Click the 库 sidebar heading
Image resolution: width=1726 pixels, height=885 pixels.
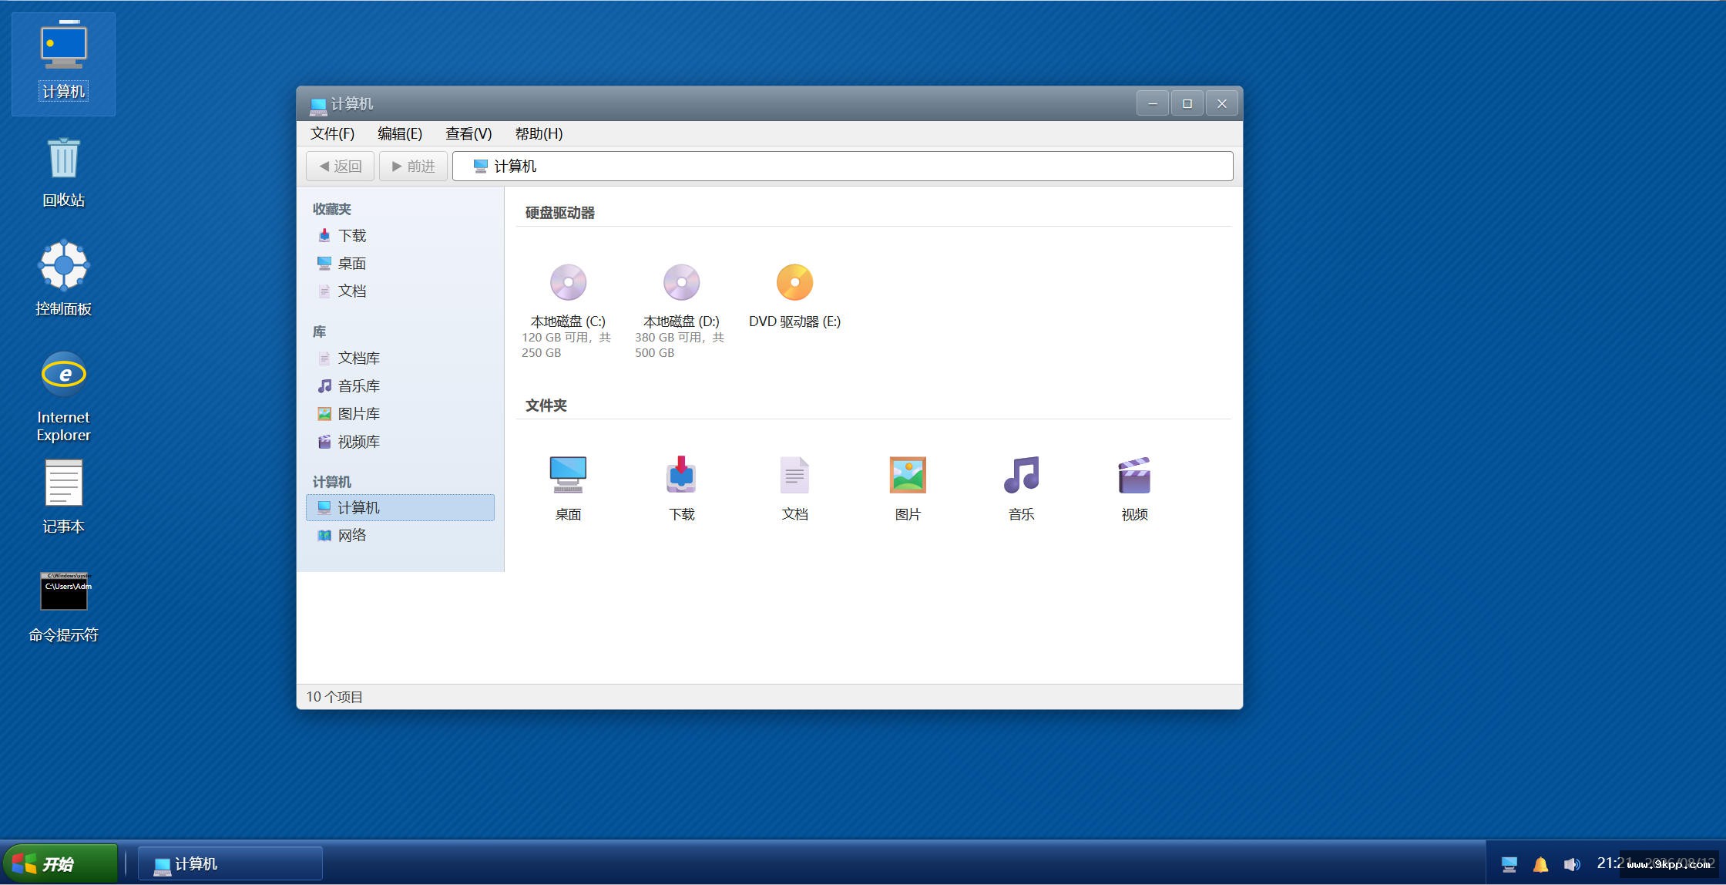319,331
